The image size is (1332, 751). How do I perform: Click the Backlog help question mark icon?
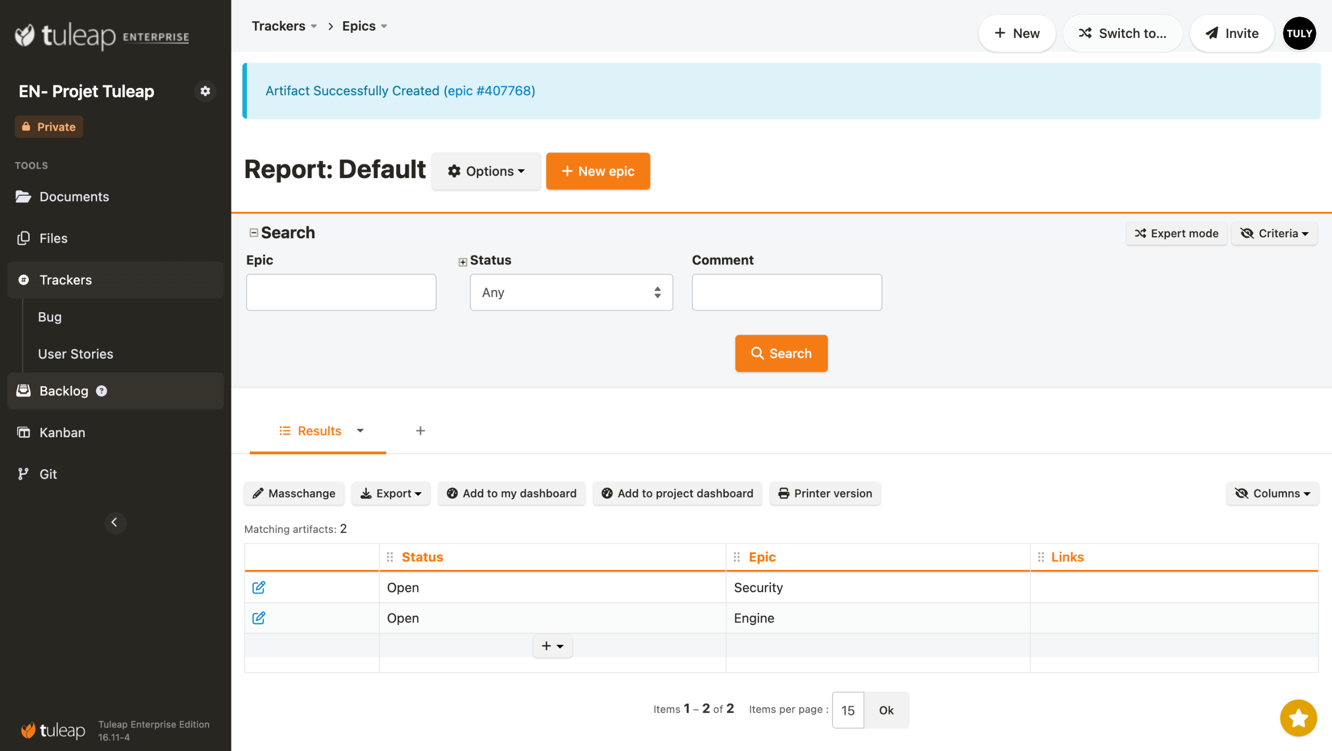click(x=102, y=391)
